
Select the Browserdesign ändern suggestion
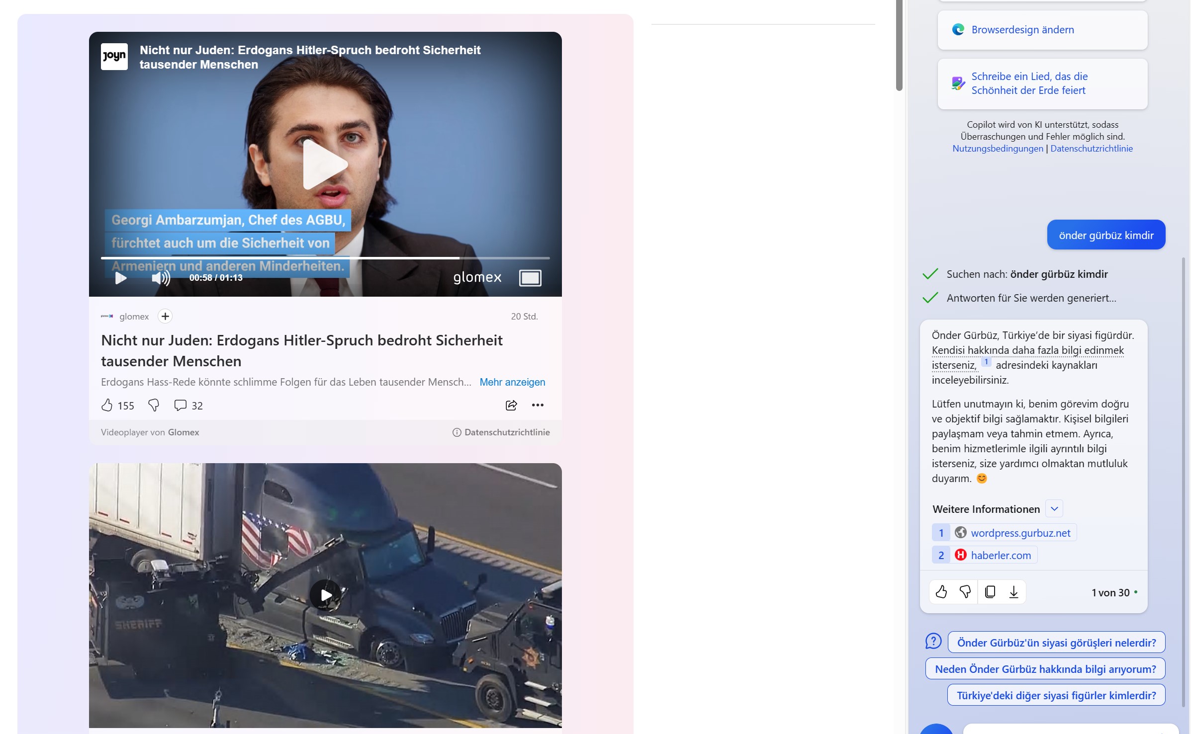1042,30
